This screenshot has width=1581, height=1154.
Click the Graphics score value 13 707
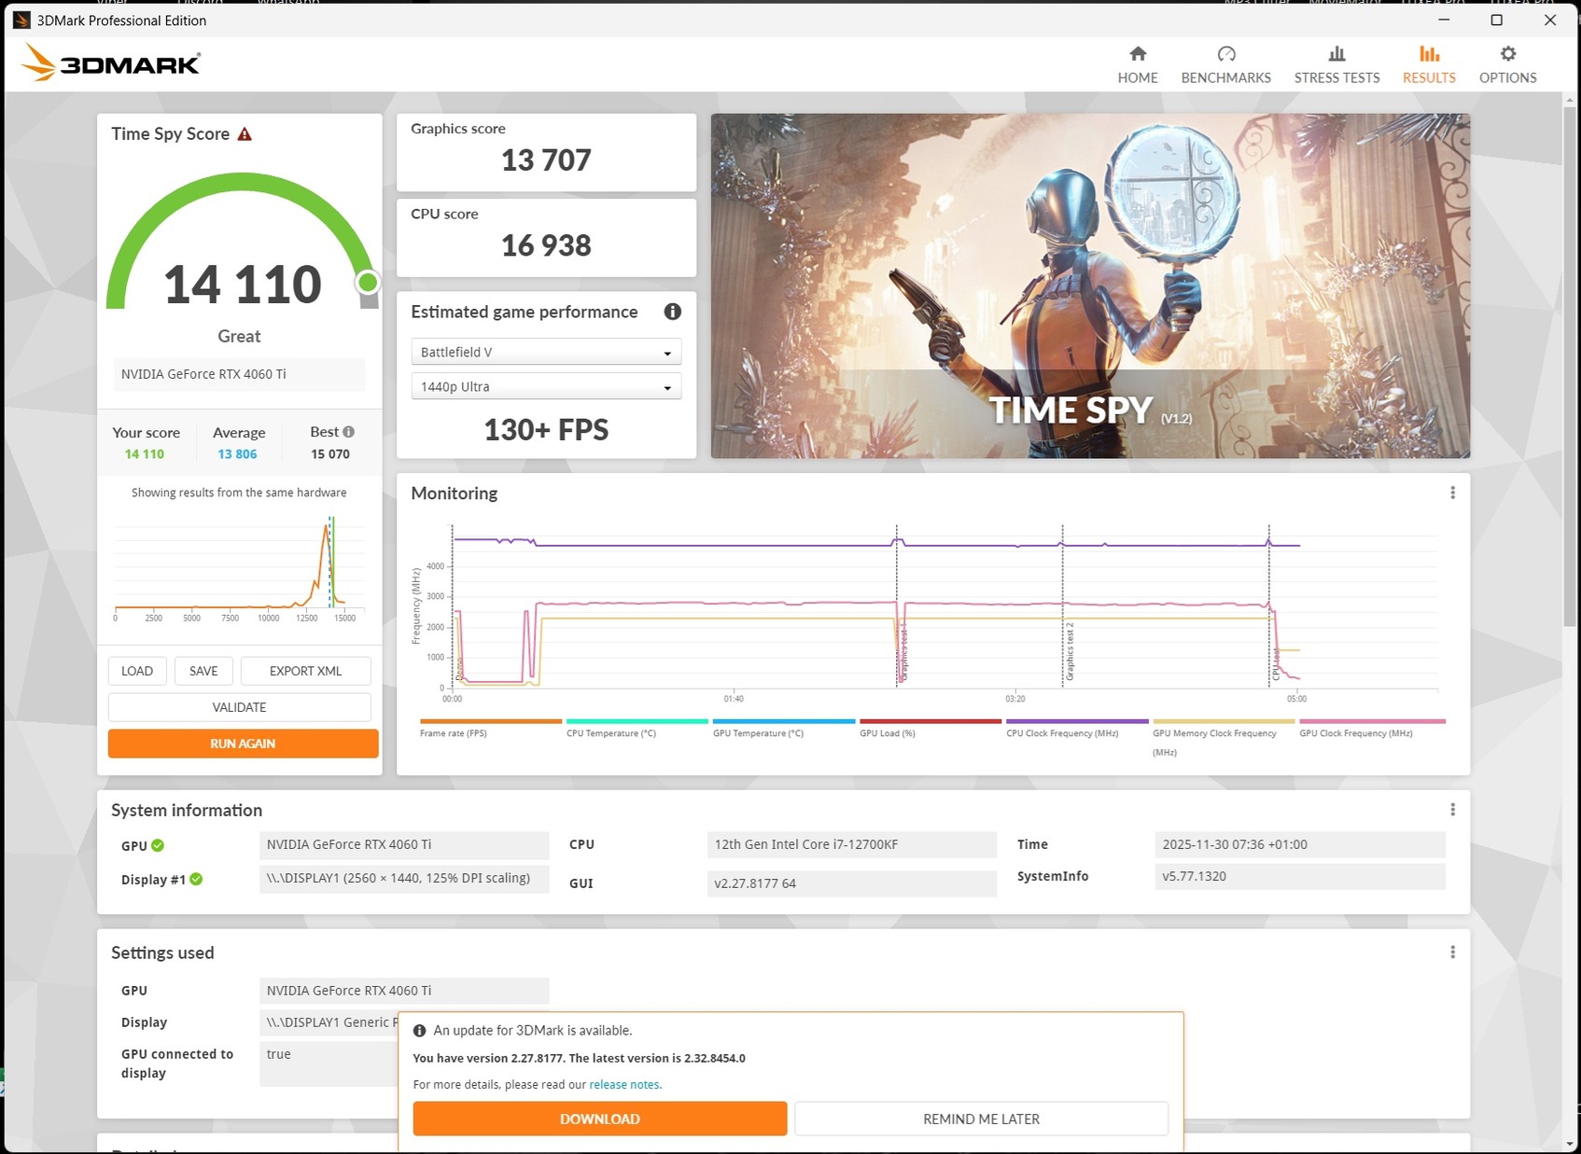[546, 160]
